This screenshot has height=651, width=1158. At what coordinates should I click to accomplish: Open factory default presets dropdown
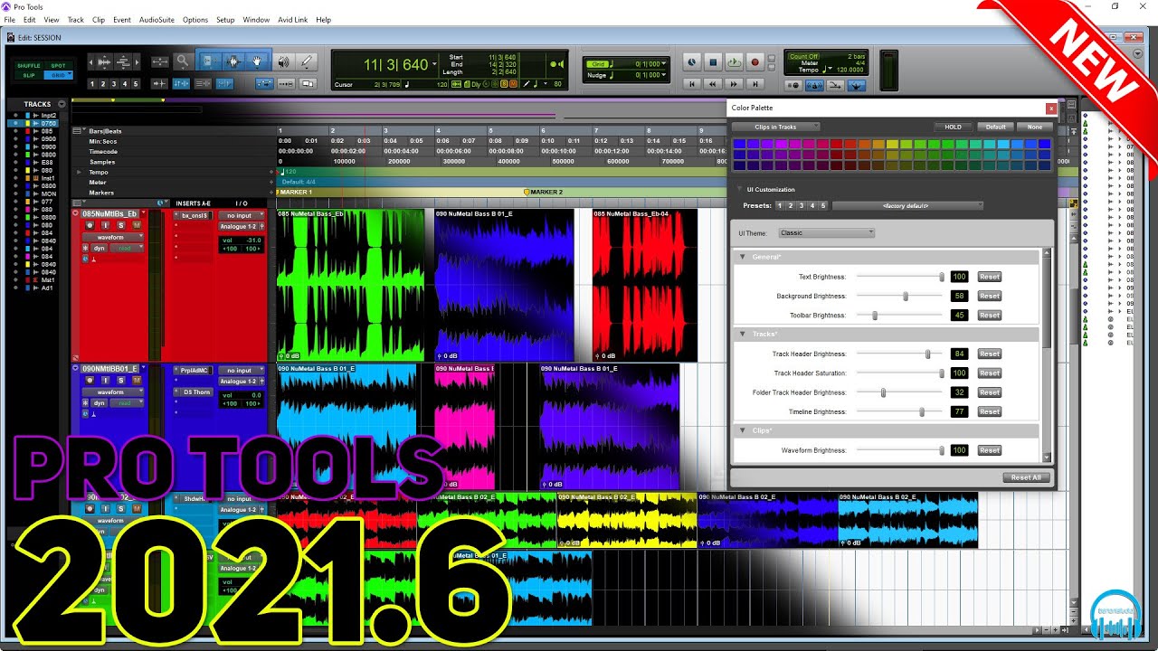907,205
